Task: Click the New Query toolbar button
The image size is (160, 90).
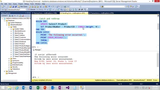Action: (23, 6)
